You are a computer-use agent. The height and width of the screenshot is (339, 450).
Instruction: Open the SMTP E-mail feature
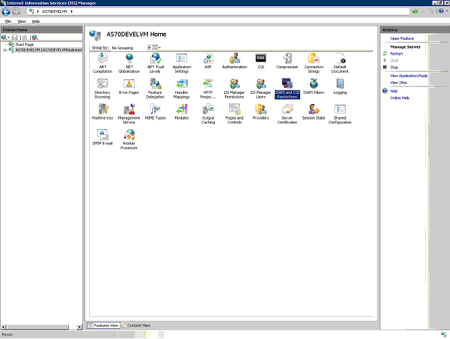pos(103,138)
